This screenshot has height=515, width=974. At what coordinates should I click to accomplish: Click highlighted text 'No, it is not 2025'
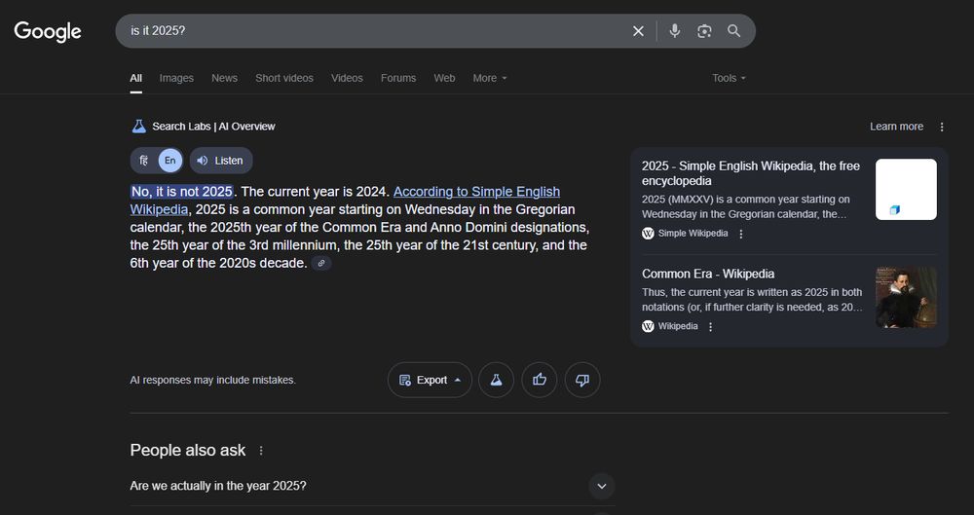tap(182, 192)
